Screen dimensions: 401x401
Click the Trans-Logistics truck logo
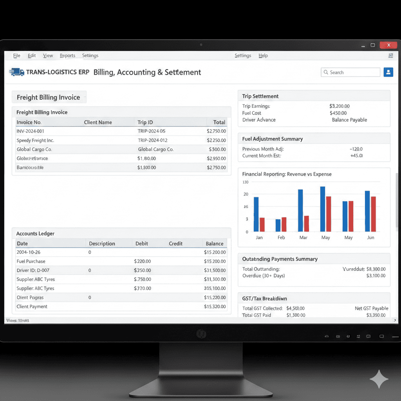pos(16,72)
